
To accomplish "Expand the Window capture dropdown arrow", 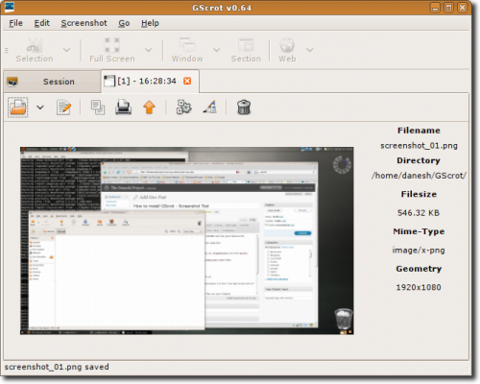I will pyautogui.click(x=217, y=50).
